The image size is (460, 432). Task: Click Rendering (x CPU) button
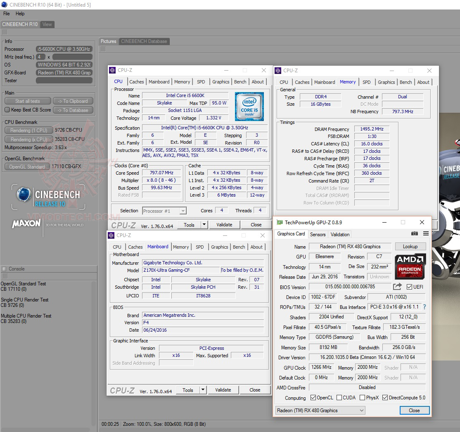click(28, 140)
